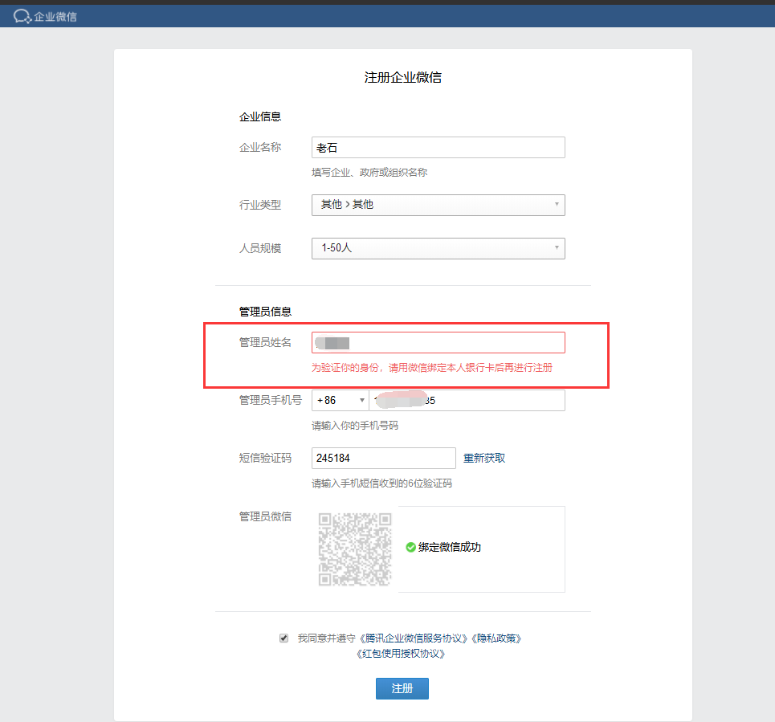Open the 《红包使用授权协议》 link
Screen dimensions: 775x722
tap(401, 653)
